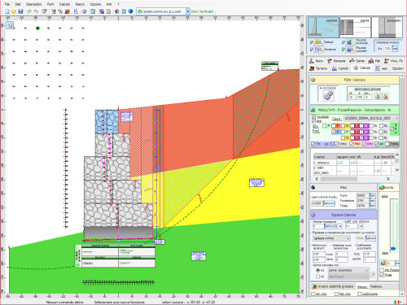Open file with yellow folder toolbar icon
407x305 pixels.
point(14,11)
